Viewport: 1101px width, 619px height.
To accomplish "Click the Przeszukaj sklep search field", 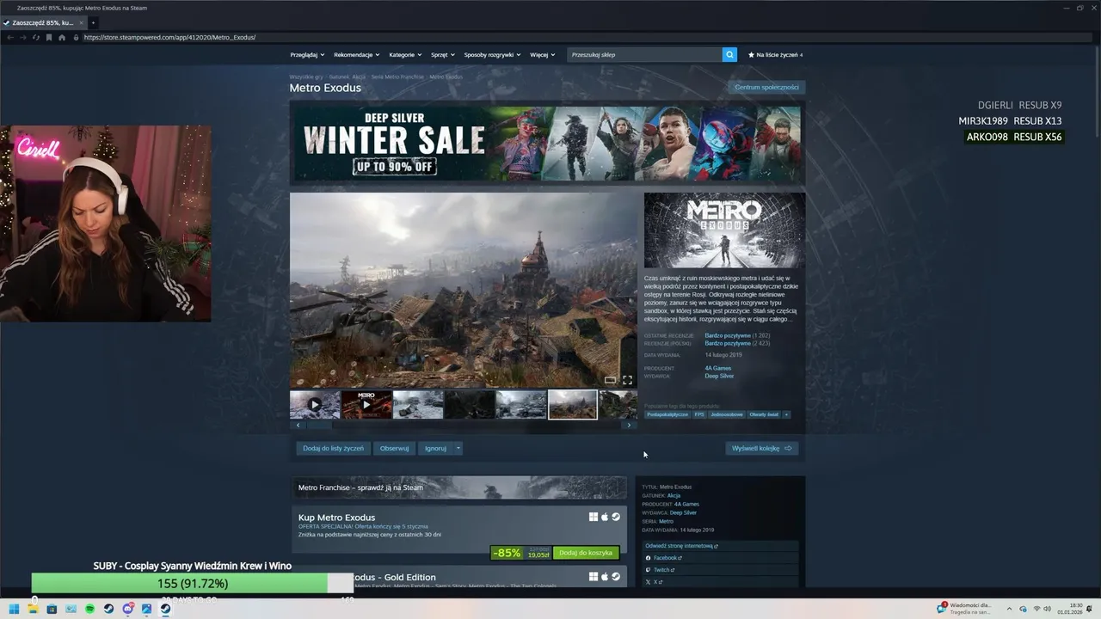I will [x=644, y=54].
